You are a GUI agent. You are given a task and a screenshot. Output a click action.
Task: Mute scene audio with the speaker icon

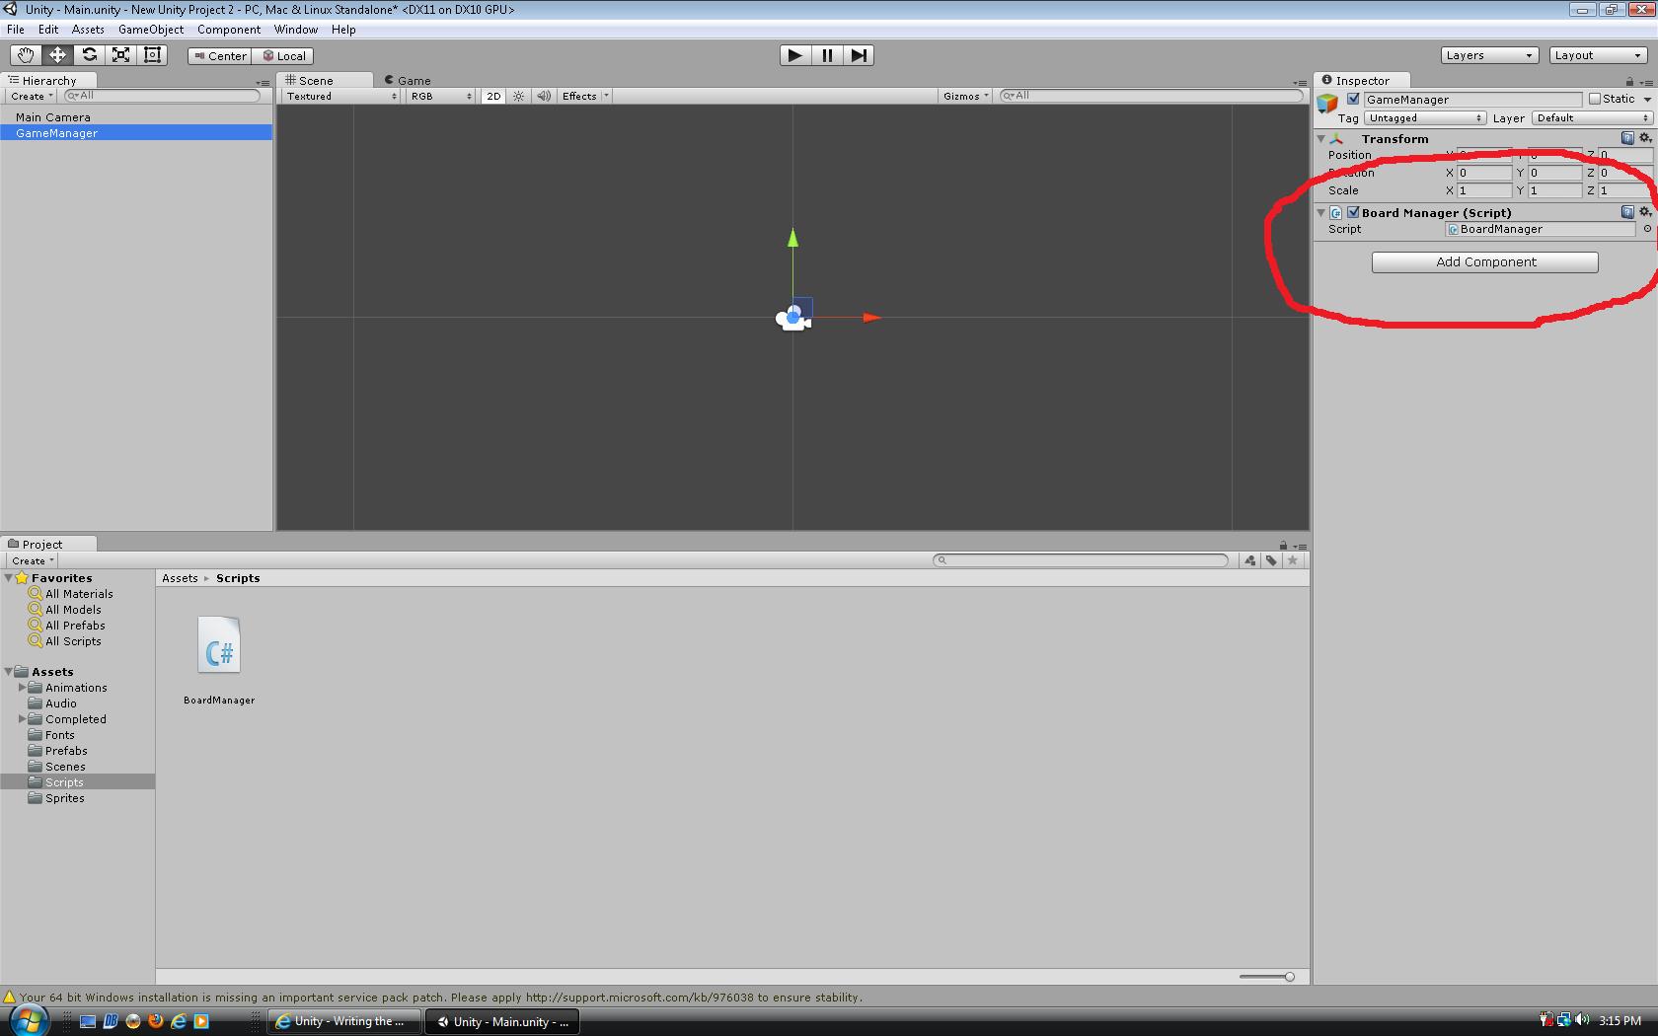544,96
